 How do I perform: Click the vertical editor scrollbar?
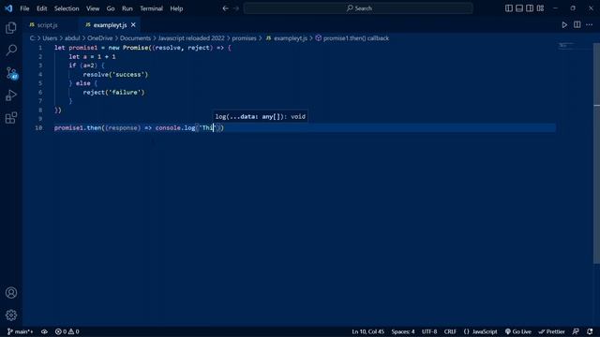tap(596, 153)
